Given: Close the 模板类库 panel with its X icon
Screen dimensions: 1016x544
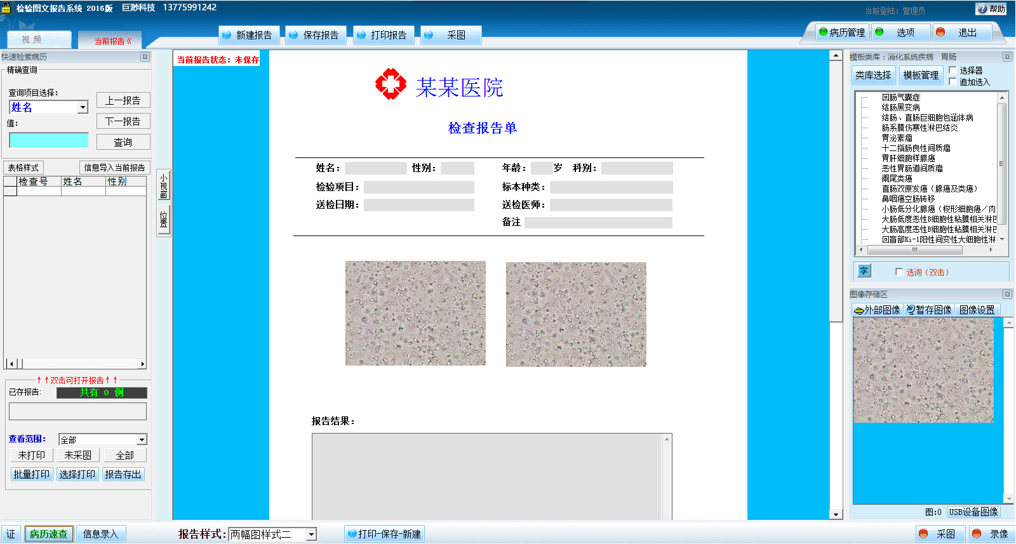Looking at the screenshot, I should [x=1007, y=57].
